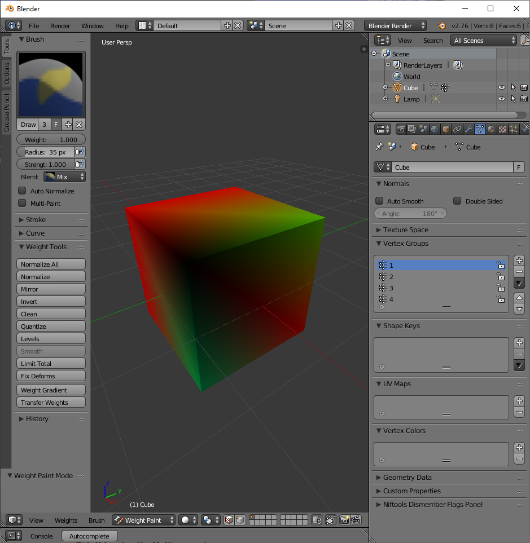This screenshot has width=530, height=543.
Task: Add a new vertex group with plus
Action: [519, 261]
